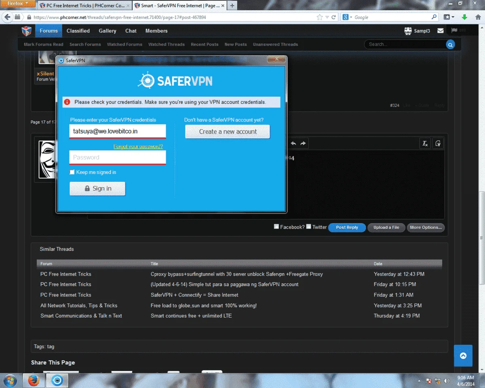Image resolution: width=485 pixels, height=388 pixels.
Task: Click Recent Posts link
Action: pyautogui.click(x=205, y=44)
